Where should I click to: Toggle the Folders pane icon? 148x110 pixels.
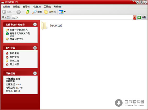pos(46,12)
